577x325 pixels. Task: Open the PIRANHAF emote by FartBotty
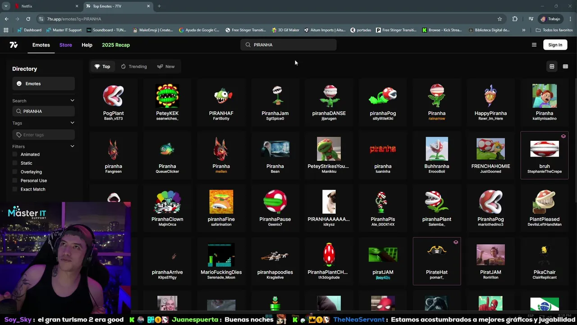tap(221, 102)
